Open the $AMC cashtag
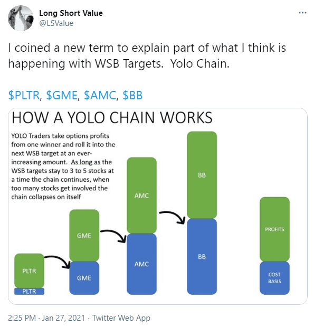 (x=100, y=95)
